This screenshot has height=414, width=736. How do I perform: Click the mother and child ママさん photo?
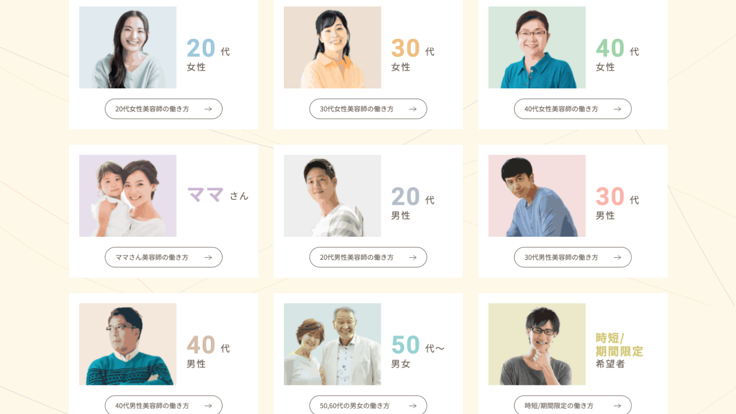[x=128, y=196]
